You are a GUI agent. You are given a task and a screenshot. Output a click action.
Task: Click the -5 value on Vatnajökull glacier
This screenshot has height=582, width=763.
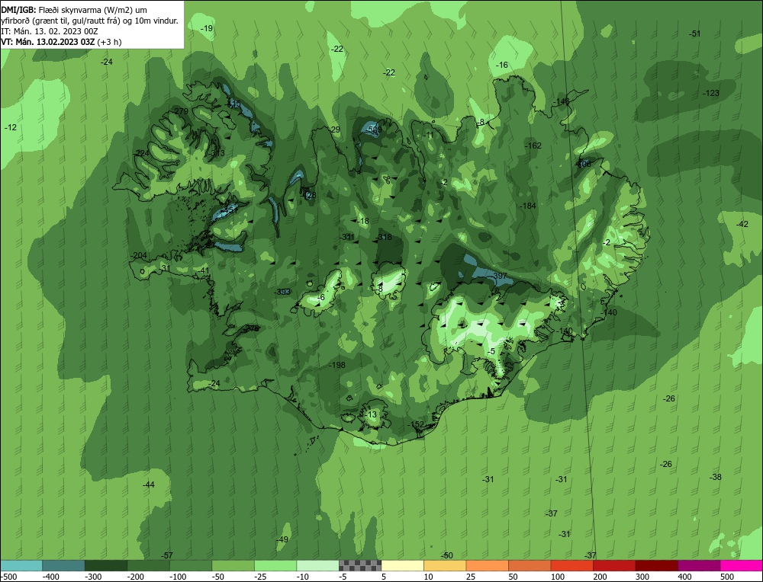(x=491, y=351)
